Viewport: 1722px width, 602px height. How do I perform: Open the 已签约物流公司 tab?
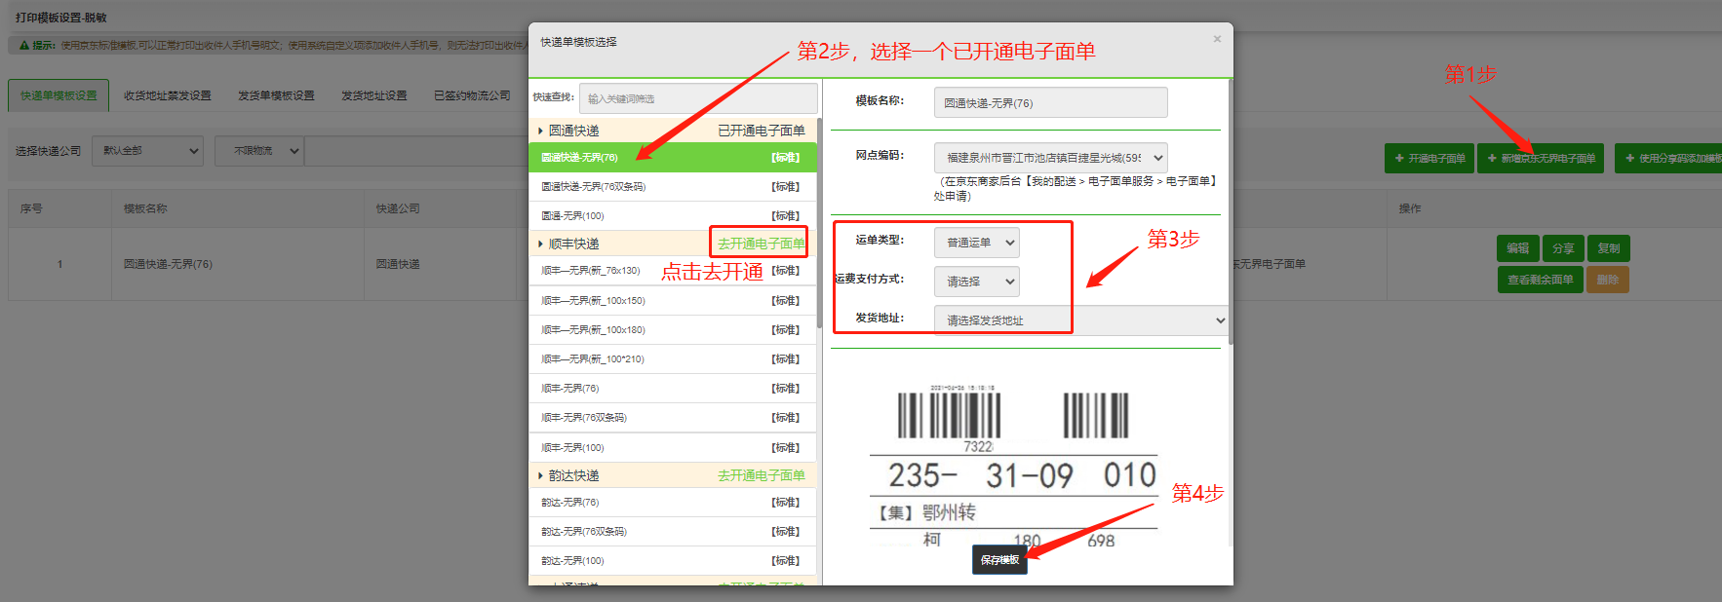[472, 95]
